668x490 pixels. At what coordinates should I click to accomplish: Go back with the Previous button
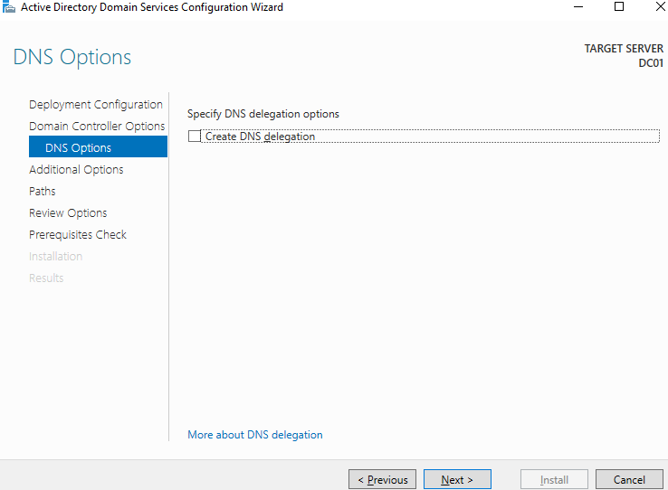coord(382,479)
